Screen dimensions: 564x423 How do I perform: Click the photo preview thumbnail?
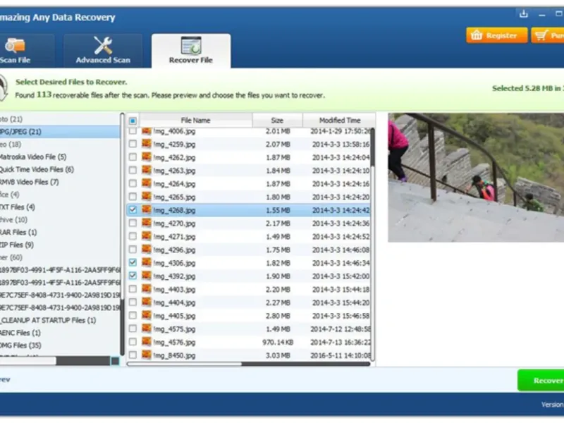tap(476, 178)
